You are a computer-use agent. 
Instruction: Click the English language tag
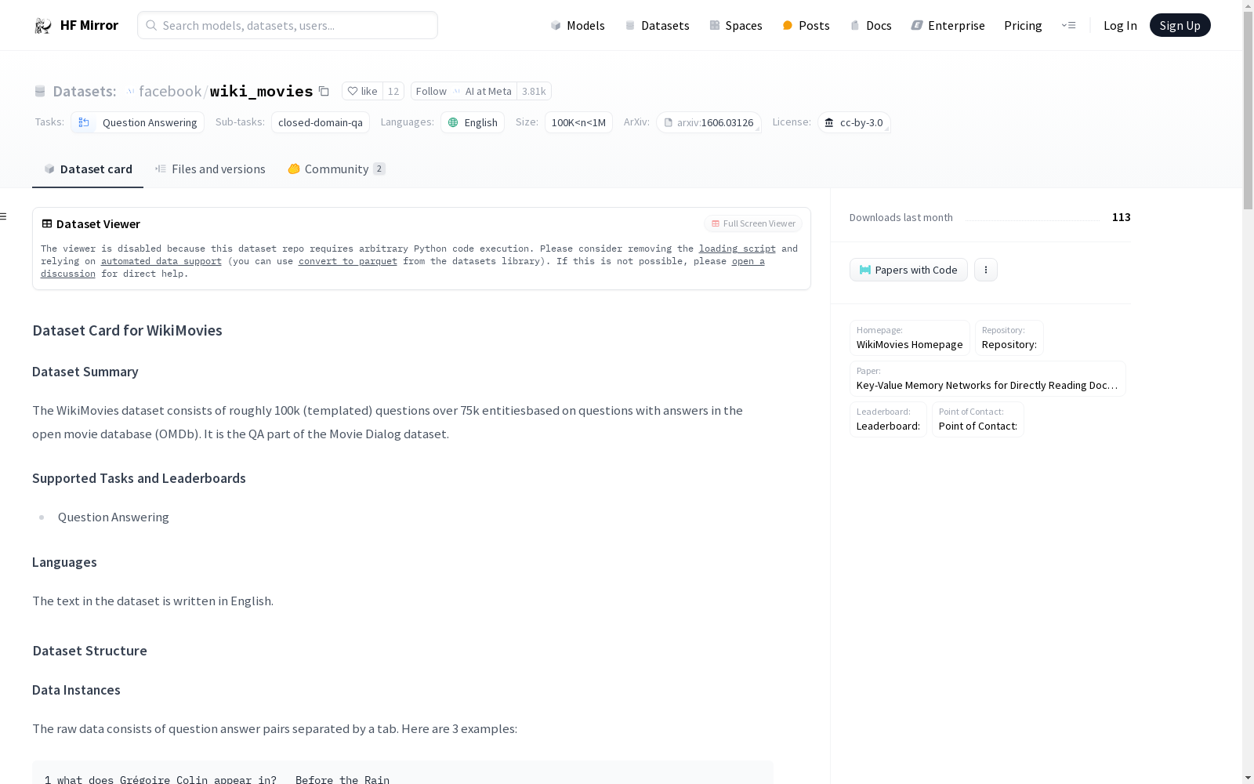pos(473,122)
